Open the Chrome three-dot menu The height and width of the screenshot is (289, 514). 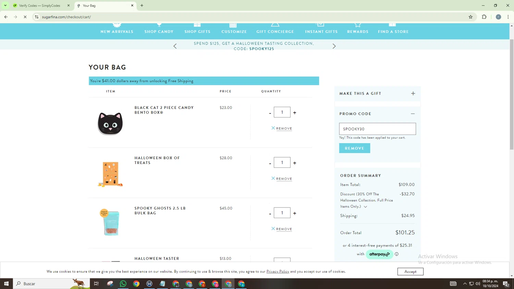point(508,17)
